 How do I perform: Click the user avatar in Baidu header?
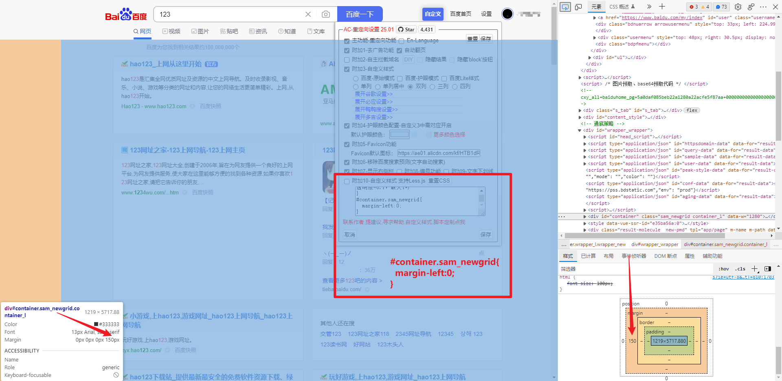click(507, 14)
